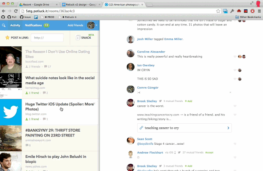Open the #BANKSYNY 29 Thrift Store Painting article
263x171 pixels.
[x=53, y=133]
